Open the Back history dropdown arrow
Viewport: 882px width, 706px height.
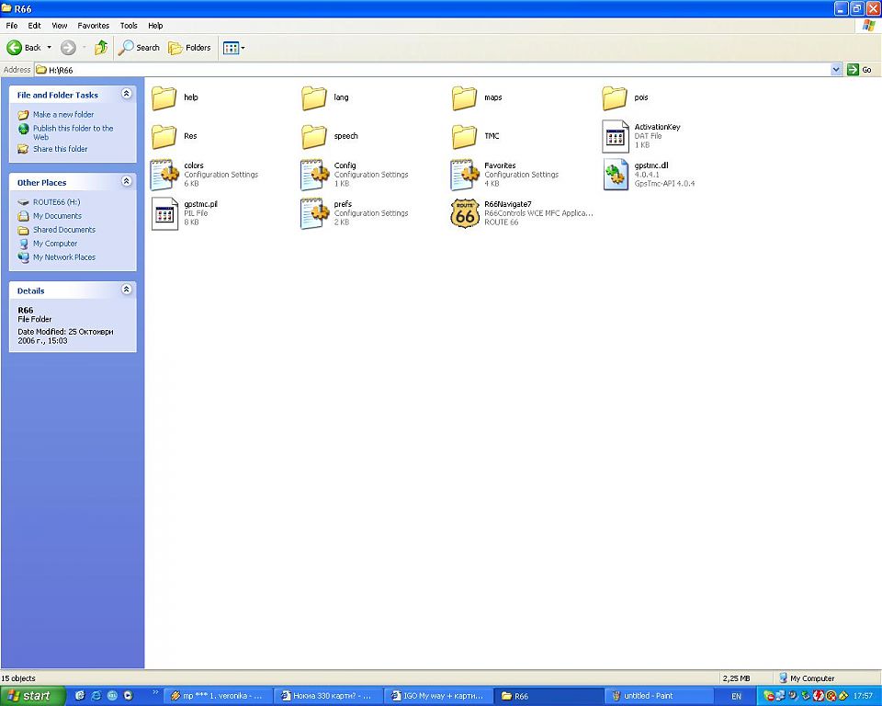[49, 48]
